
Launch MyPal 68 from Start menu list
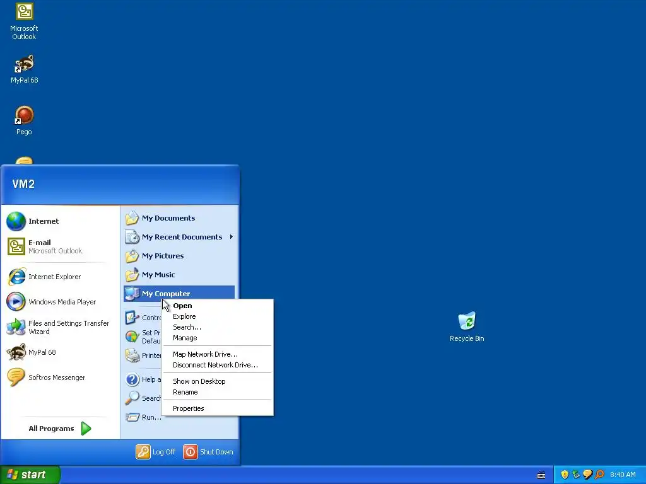[32, 352]
